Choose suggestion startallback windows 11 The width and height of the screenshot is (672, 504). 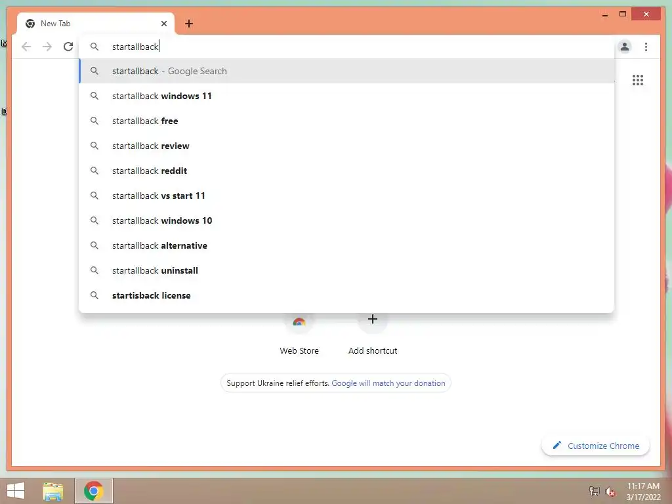click(x=346, y=96)
